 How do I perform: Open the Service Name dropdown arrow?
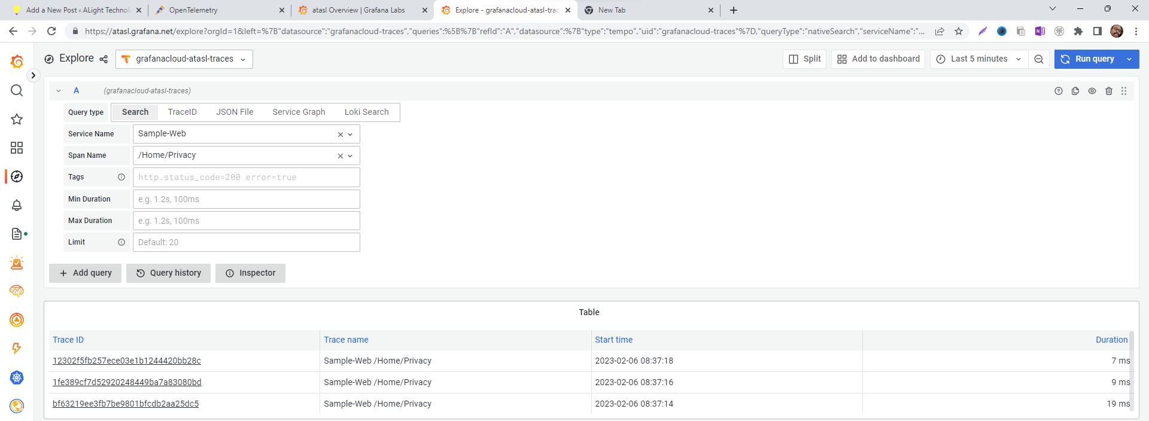pyautogui.click(x=350, y=135)
